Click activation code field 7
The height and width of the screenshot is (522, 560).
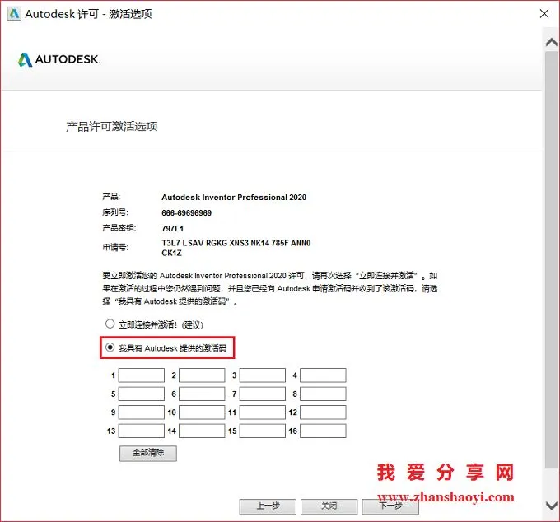263,394
